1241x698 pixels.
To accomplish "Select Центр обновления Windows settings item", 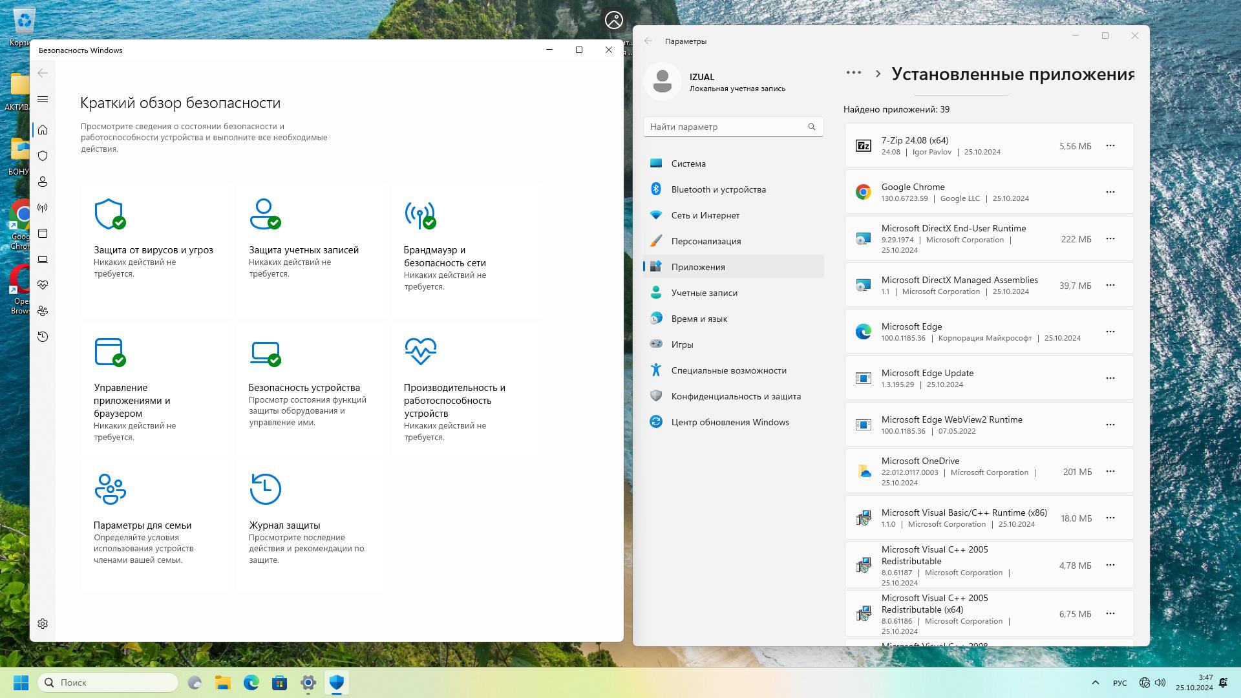I will click(x=730, y=422).
